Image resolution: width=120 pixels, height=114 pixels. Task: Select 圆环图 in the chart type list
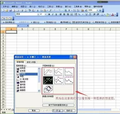tap(23, 85)
